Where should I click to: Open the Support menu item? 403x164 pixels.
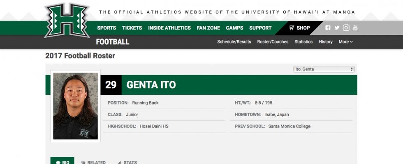260,28
